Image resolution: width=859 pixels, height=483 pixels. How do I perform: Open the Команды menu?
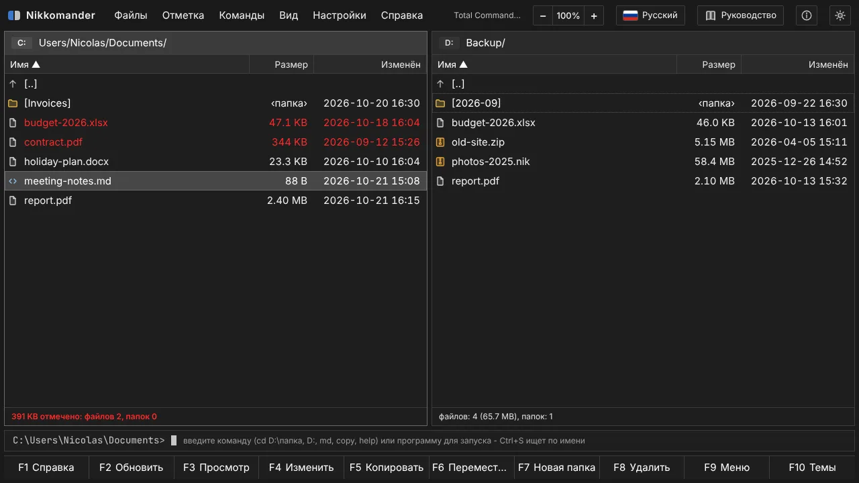pyautogui.click(x=242, y=15)
